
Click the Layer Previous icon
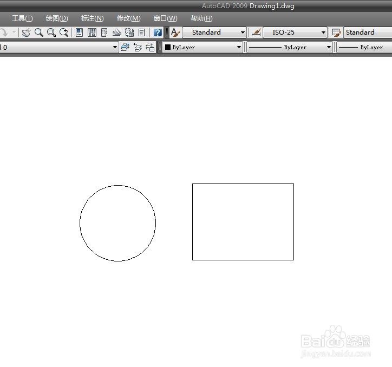coord(138,47)
